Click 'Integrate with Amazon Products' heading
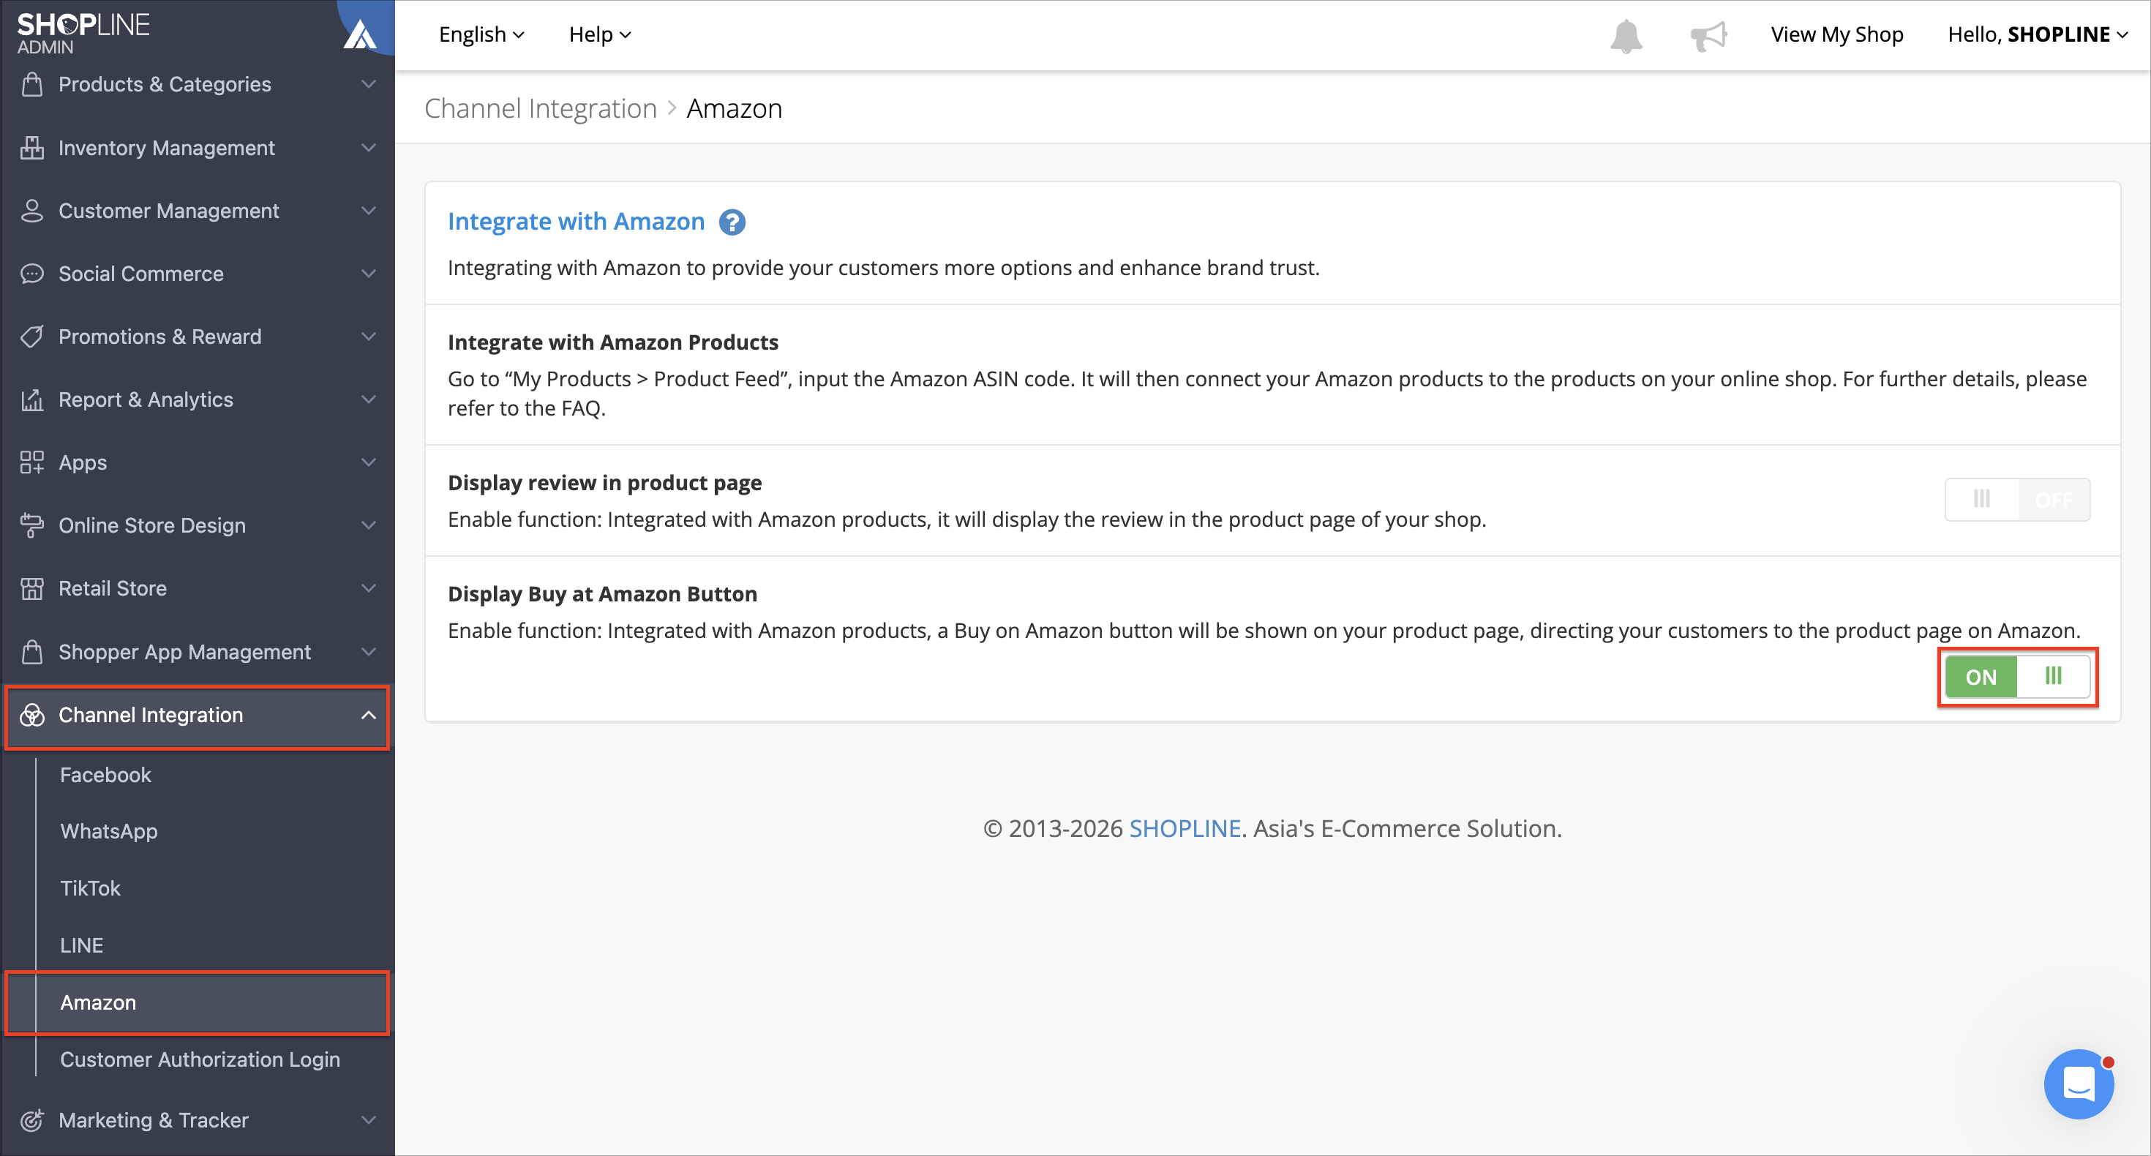Viewport: 2151px width, 1156px height. click(613, 342)
